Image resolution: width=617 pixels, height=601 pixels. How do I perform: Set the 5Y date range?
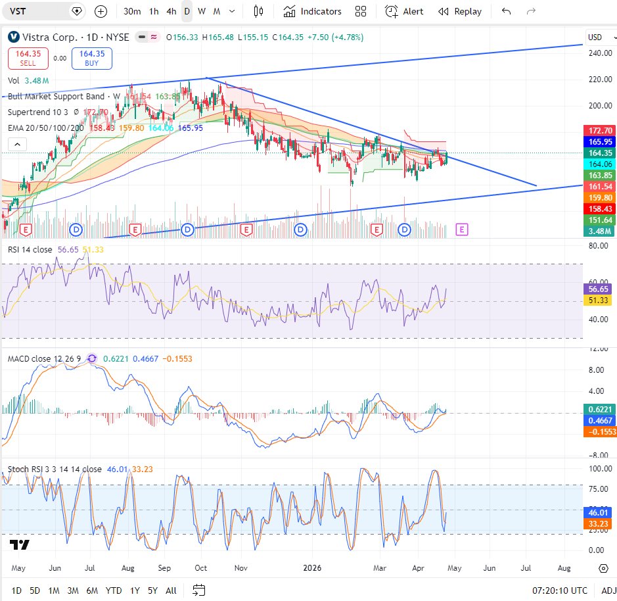pyautogui.click(x=152, y=590)
